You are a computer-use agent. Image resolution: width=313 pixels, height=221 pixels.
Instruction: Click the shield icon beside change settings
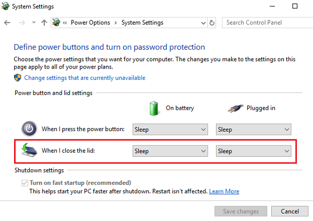18,78
